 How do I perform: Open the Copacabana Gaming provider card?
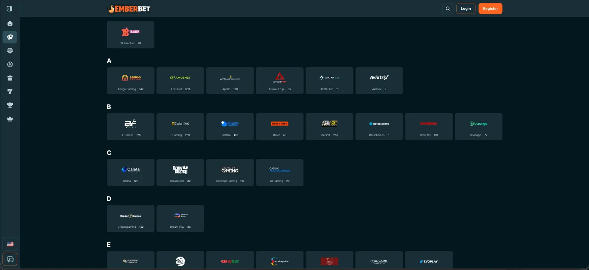(x=379, y=260)
